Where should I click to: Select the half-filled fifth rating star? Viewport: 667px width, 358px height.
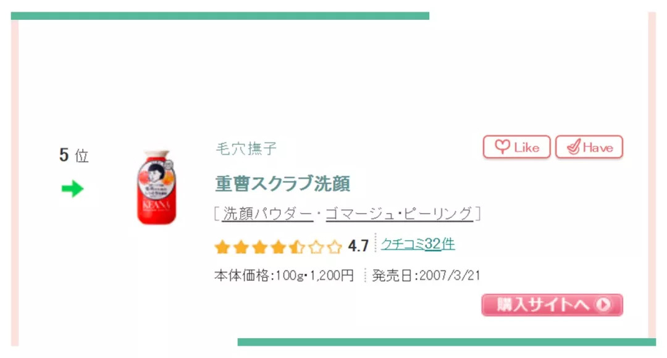297,247
